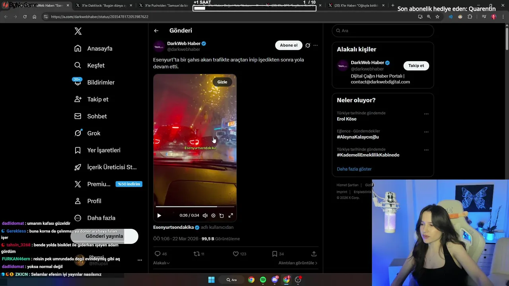Open the Erol Köse trend
Screen dimensions: 509x286
pyautogui.click(x=347, y=119)
